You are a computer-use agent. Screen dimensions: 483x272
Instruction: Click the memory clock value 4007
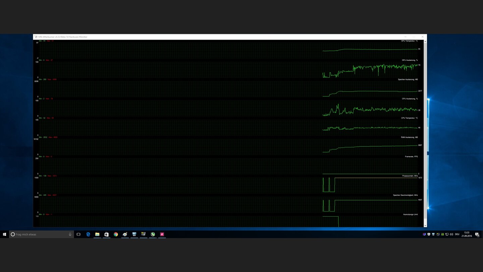[x=420, y=200]
